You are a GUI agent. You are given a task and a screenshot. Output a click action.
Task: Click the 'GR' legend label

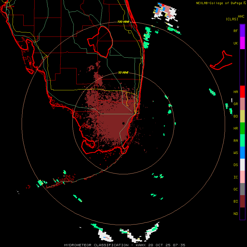pyautogui.click(x=235, y=104)
